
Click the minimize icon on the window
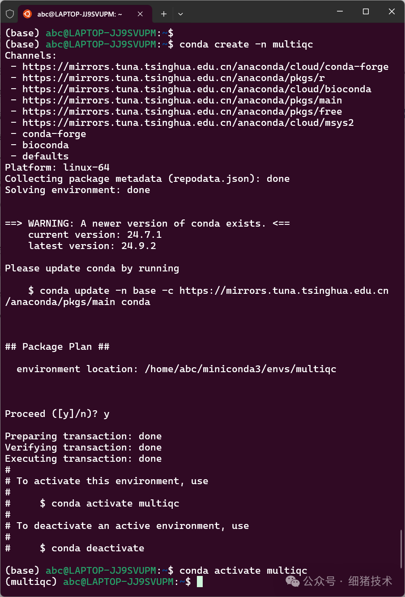click(x=341, y=11)
